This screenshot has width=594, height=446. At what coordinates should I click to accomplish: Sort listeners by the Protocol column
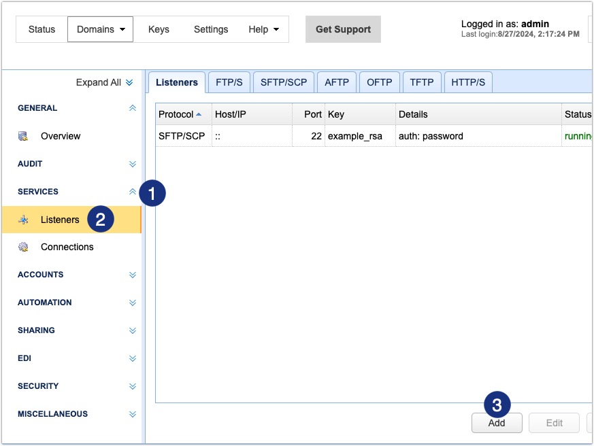click(x=176, y=114)
